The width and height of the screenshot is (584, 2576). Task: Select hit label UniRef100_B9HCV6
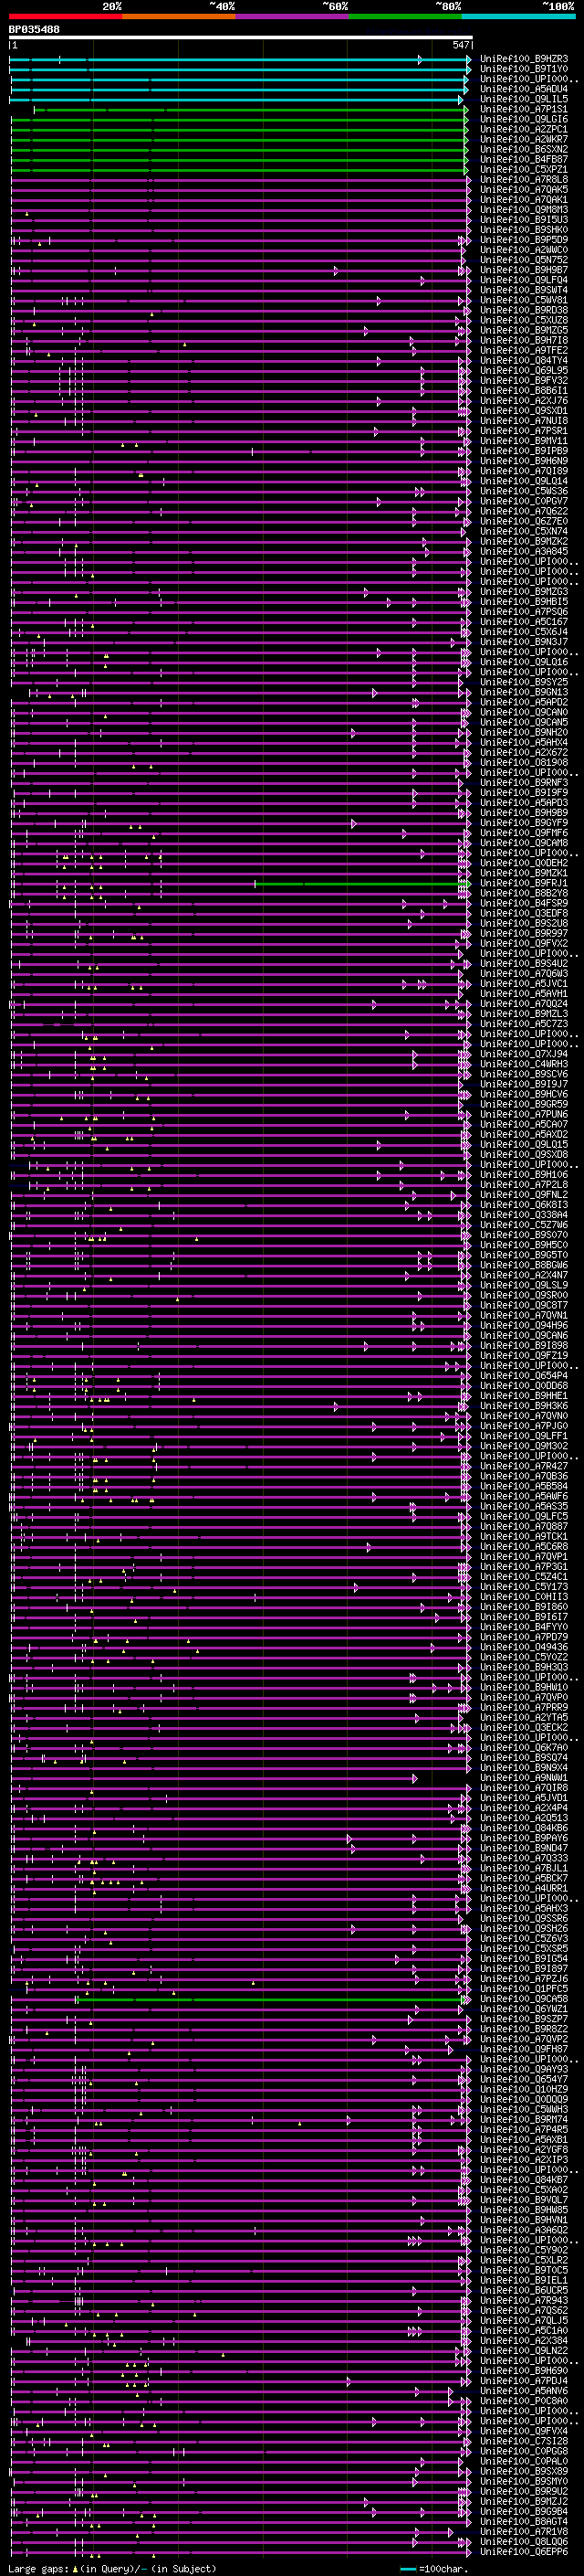pos(524,1094)
